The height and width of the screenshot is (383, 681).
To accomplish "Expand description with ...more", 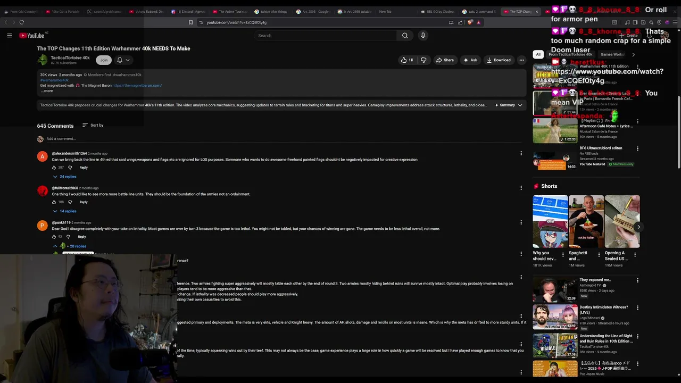I will click(x=47, y=91).
